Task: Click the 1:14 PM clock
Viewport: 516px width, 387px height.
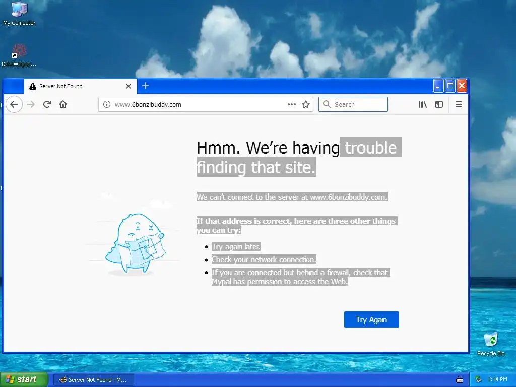Action: pos(497,380)
